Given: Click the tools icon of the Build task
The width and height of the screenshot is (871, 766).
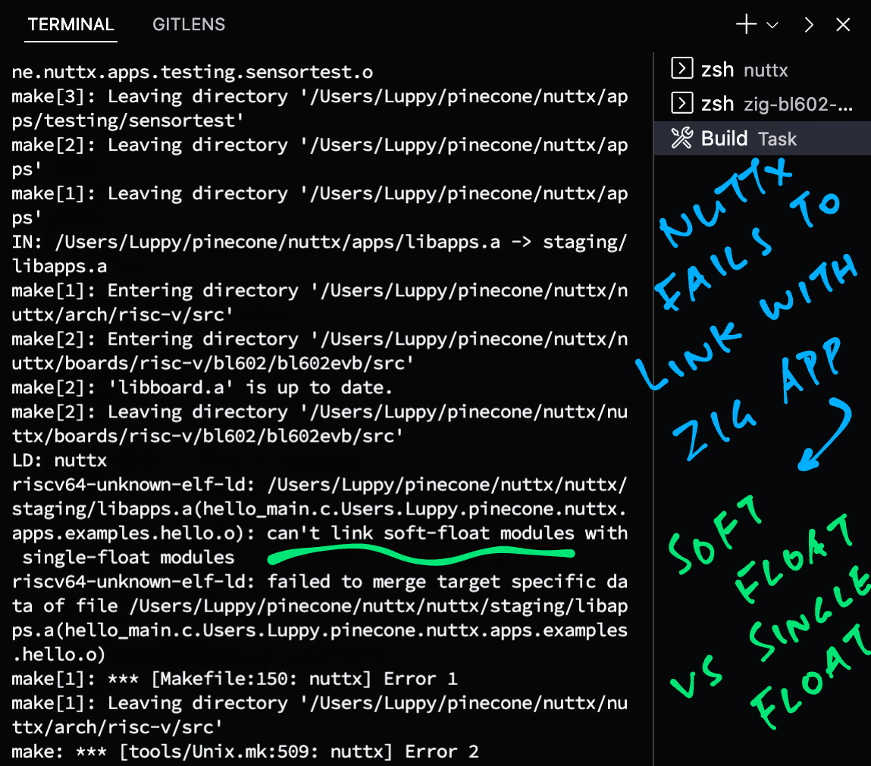Looking at the screenshot, I should click(682, 139).
